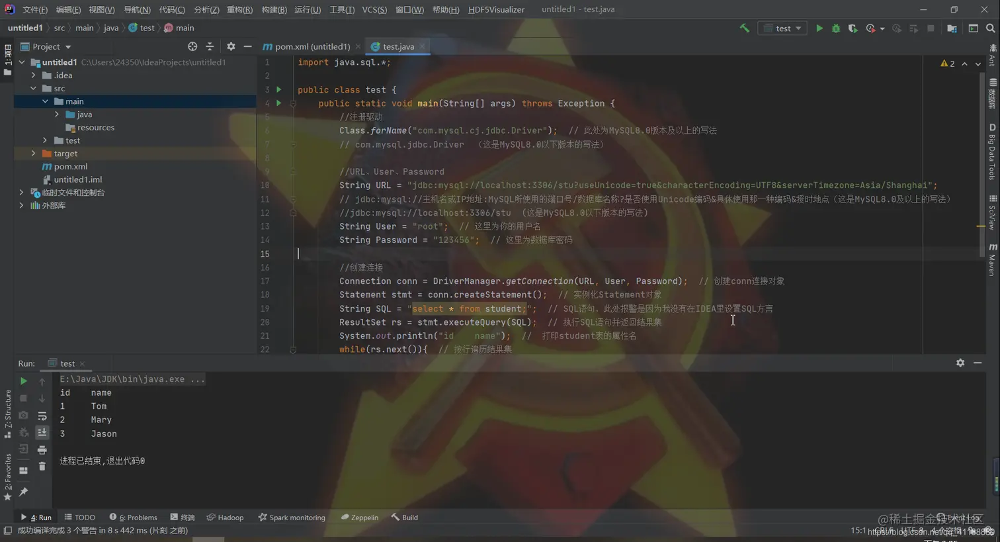Rerun test from Run panel
The image size is (1000, 542).
(23, 381)
